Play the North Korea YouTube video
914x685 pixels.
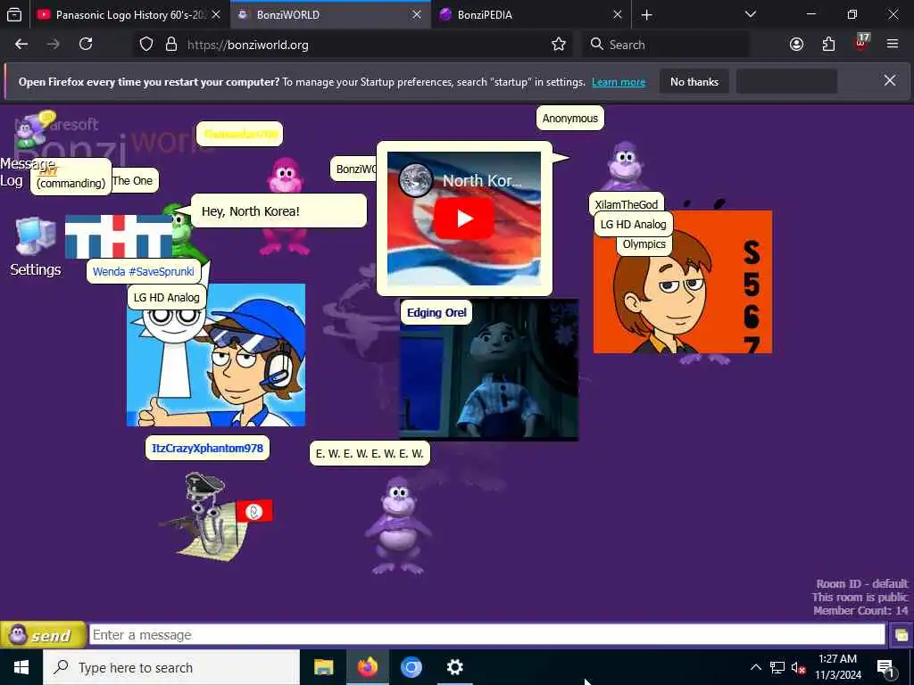[x=464, y=219]
